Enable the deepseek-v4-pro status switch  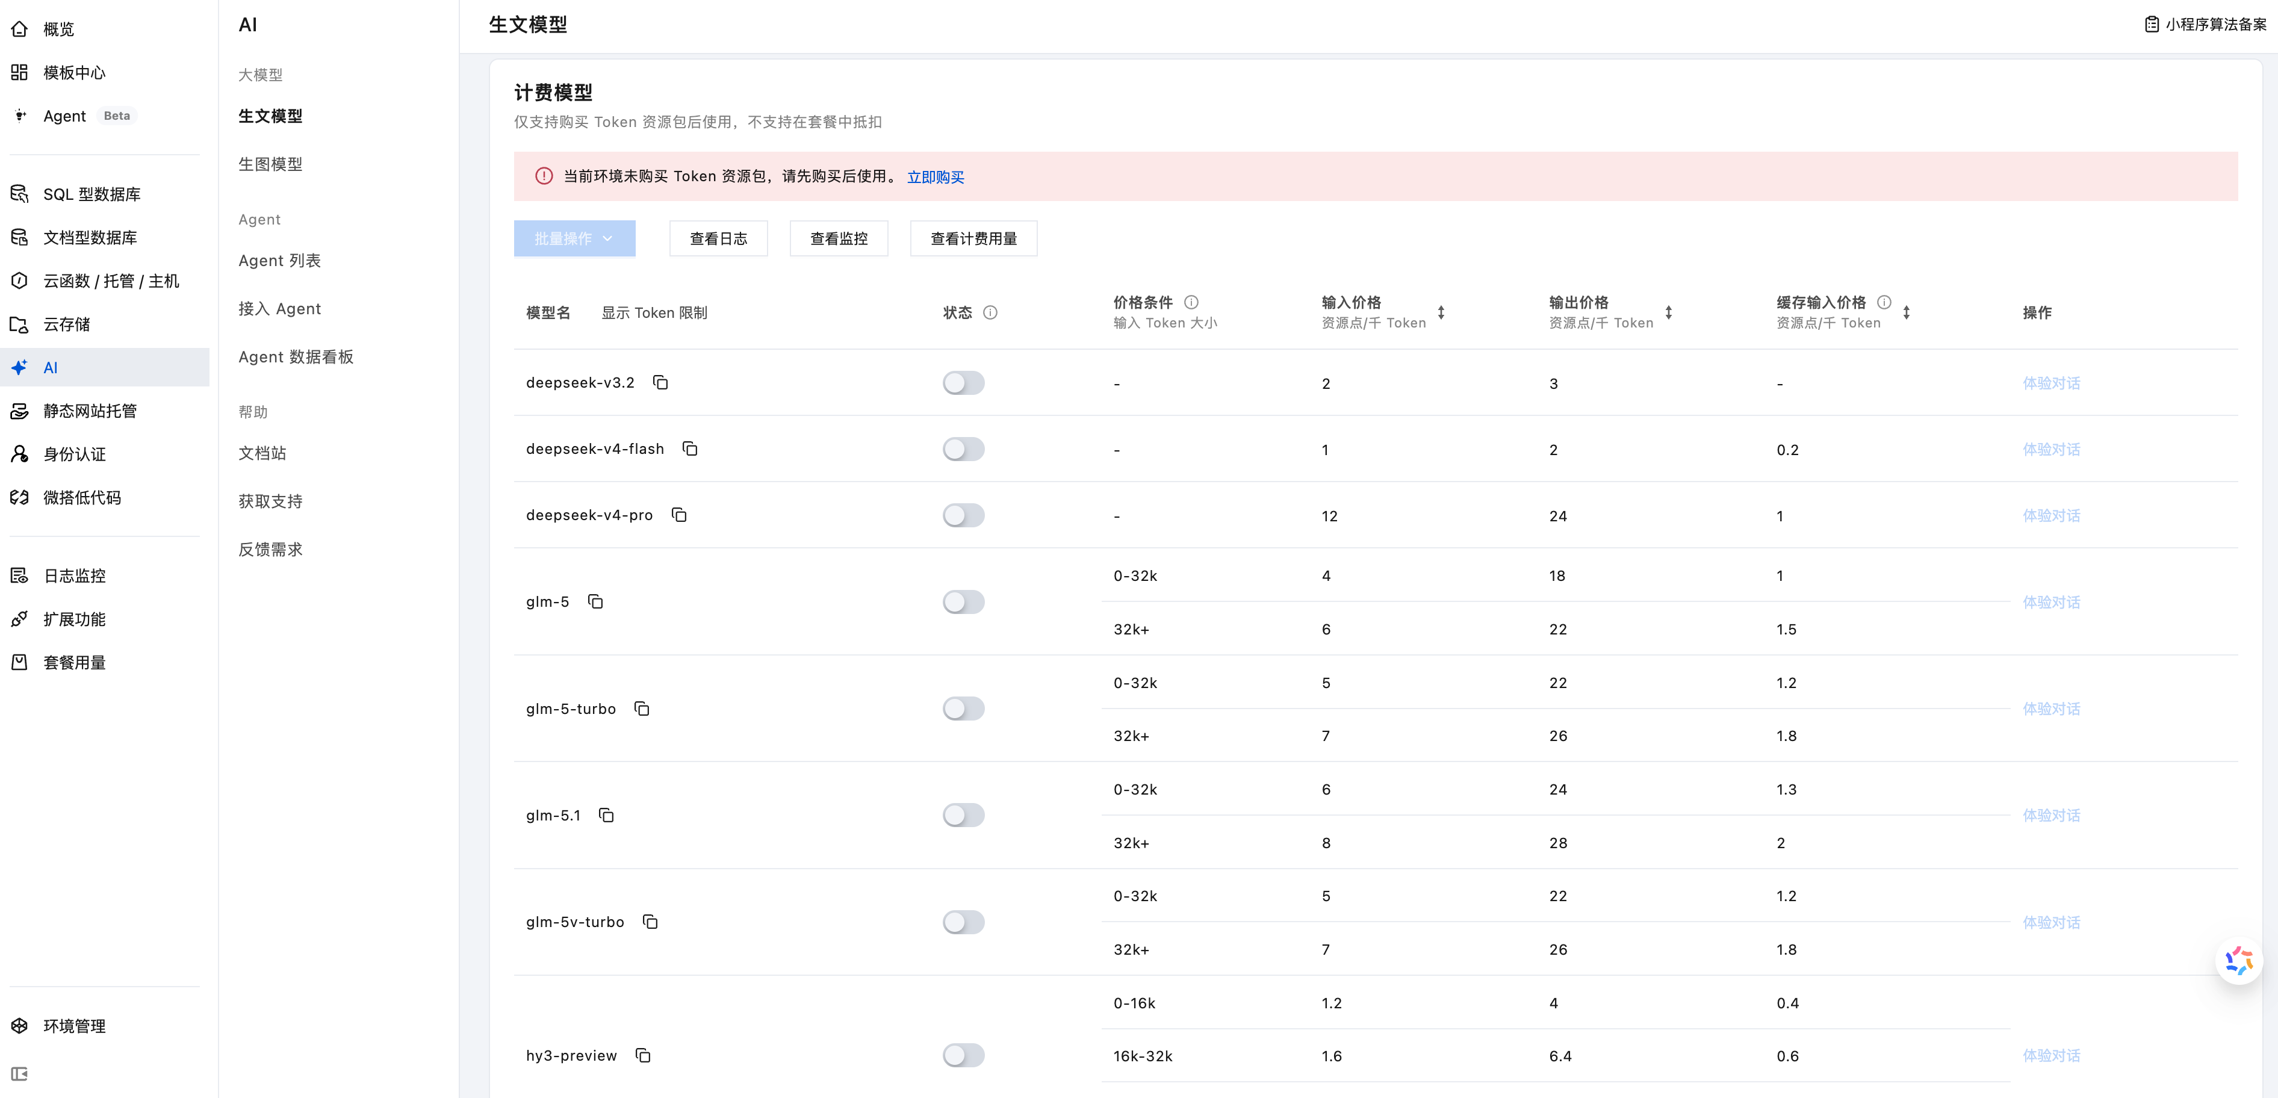963,515
